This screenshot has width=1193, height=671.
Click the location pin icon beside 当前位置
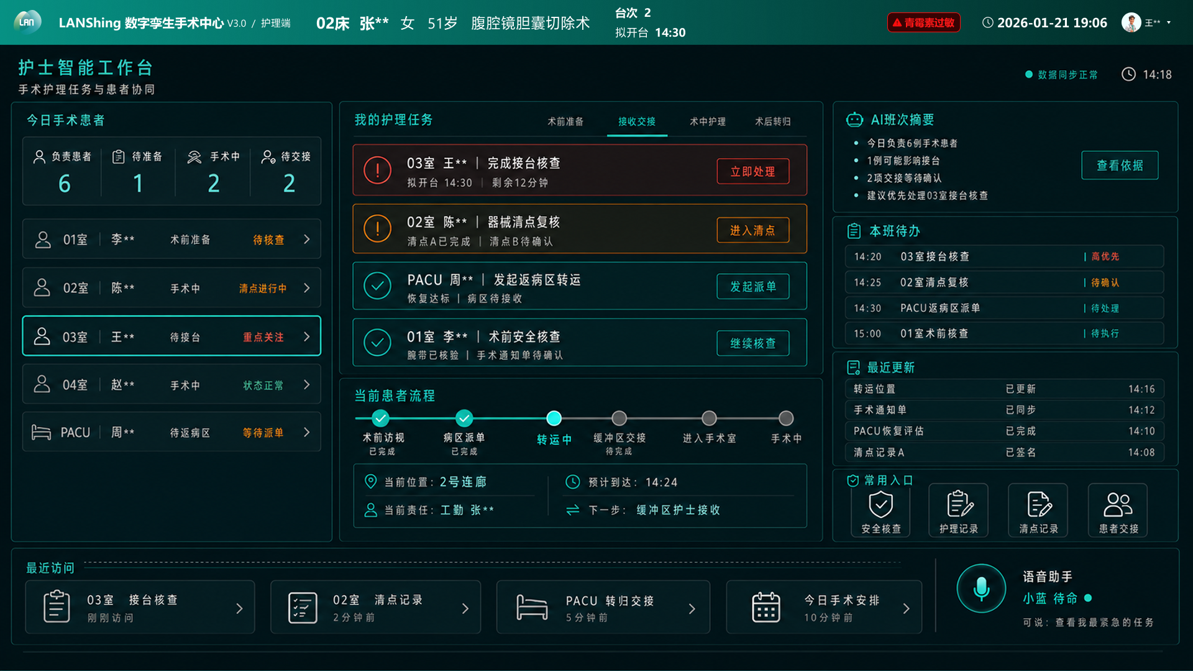pyautogui.click(x=370, y=482)
